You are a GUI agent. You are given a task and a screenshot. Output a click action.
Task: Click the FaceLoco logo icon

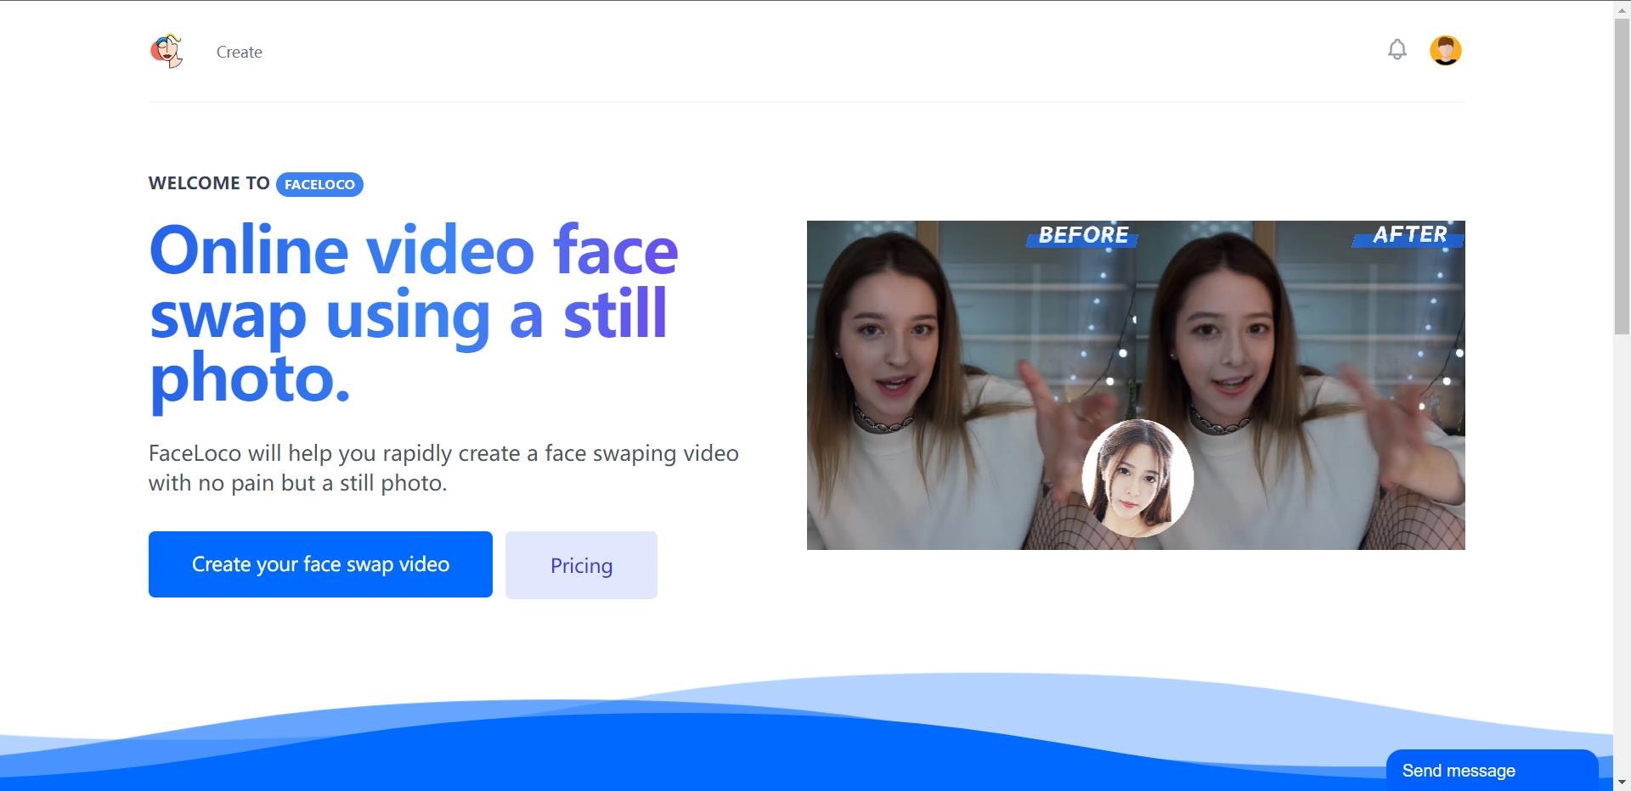(x=166, y=51)
